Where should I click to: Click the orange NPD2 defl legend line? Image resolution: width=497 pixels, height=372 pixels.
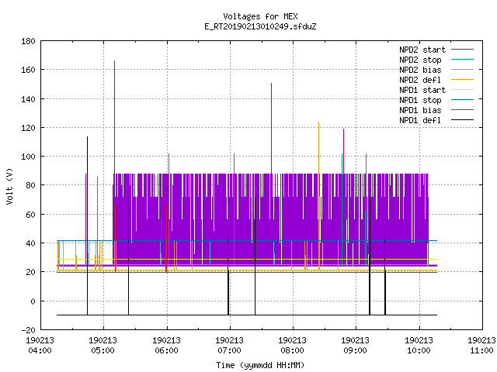(x=462, y=79)
